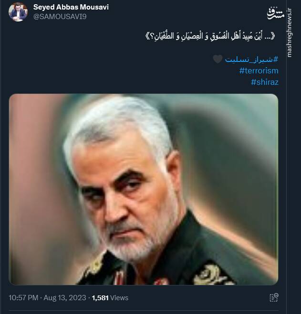Click the gray heart emoji after the hashtag
This screenshot has width=301, height=314.
point(218,59)
